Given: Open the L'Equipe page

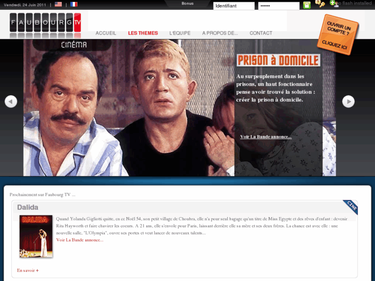Looking at the screenshot, I should [180, 33].
